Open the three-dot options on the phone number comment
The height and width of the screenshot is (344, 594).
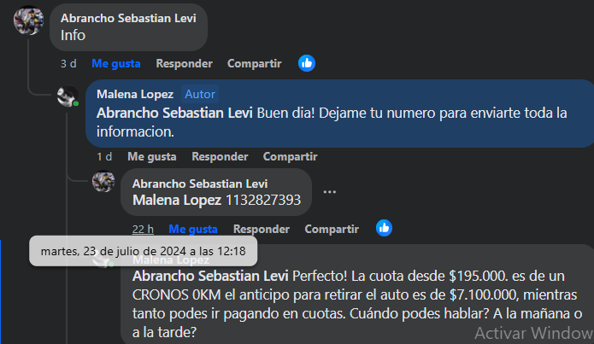coord(330,192)
